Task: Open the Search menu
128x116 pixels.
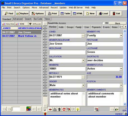Action: pyautogui.click(x=17, y=8)
